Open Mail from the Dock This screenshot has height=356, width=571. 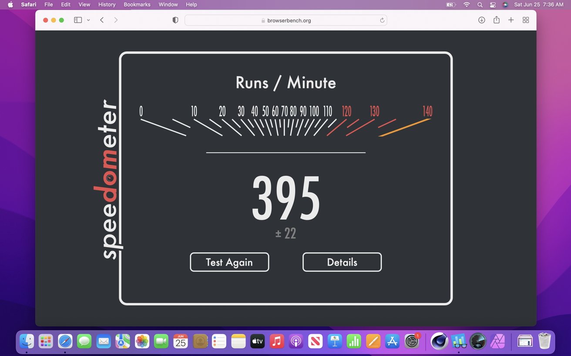(x=104, y=341)
